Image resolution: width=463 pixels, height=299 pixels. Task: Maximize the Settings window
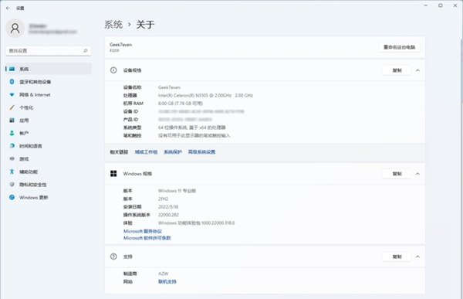click(x=441, y=5)
